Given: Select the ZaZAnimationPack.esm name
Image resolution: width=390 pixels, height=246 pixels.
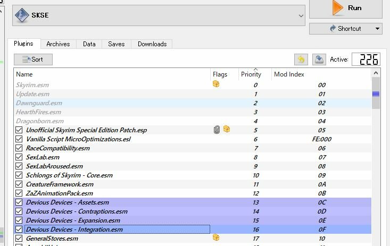Looking at the screenshot, I should point(60,193).
